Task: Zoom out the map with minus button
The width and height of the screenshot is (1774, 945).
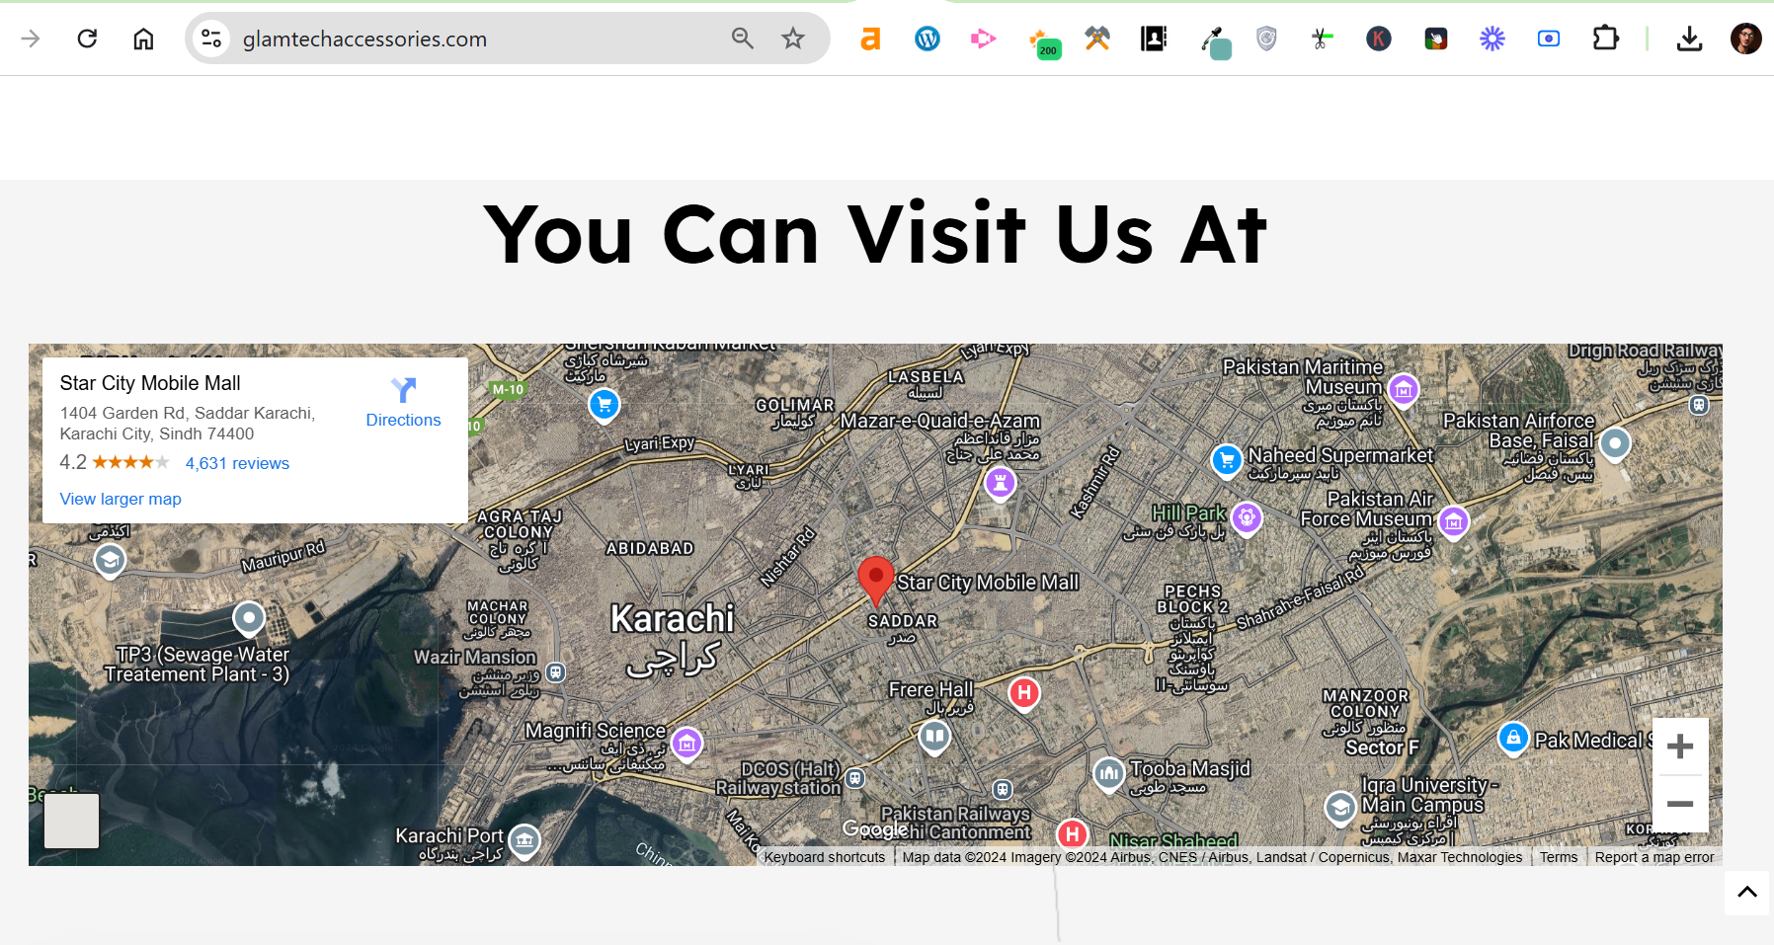Action: click(x=1680, y=804)
